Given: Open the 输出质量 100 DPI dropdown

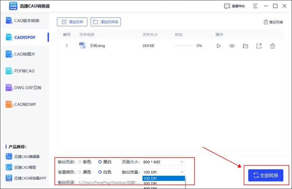Looking at the screenshot, I should (164, 172).
